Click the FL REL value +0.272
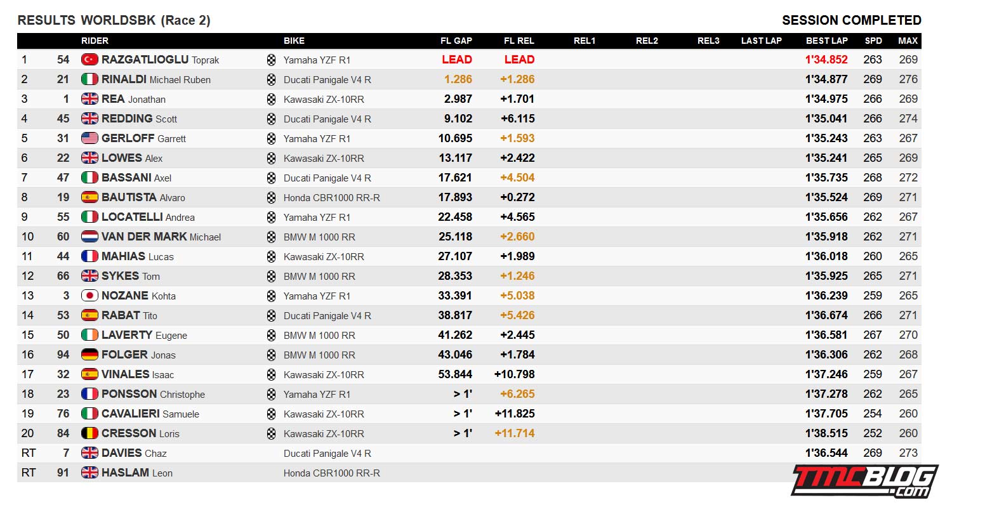Viewport: 985px width, 519px height. (x=517, y=197)
